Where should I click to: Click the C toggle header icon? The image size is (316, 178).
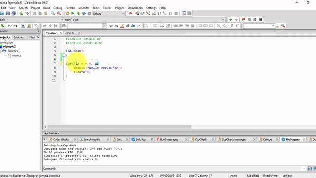(237, 26)
